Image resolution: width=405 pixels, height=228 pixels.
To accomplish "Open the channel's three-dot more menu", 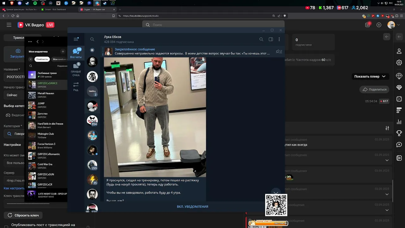I will [x=279, y=39].
